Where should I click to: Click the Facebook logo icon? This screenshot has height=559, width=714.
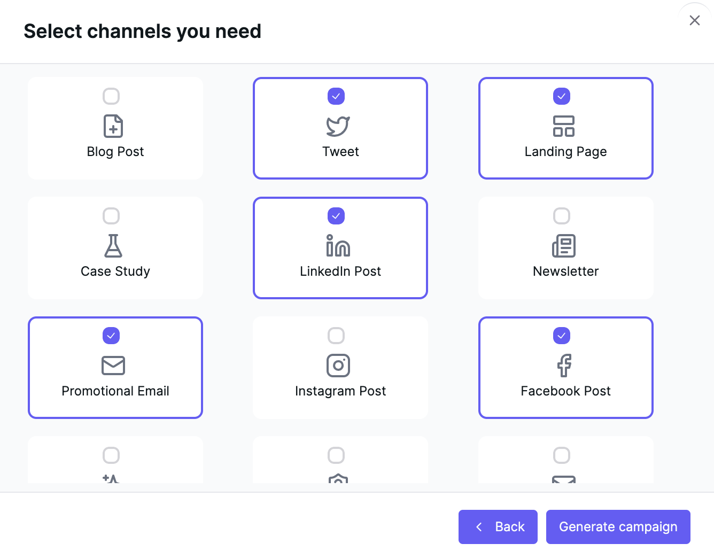click(564, 366)
